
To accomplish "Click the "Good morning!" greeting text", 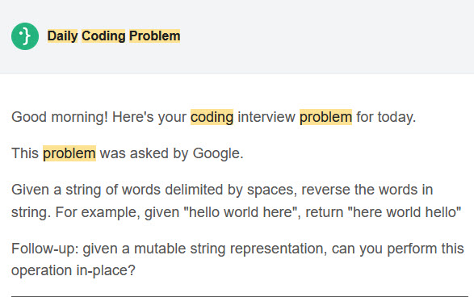I will 60,117.
